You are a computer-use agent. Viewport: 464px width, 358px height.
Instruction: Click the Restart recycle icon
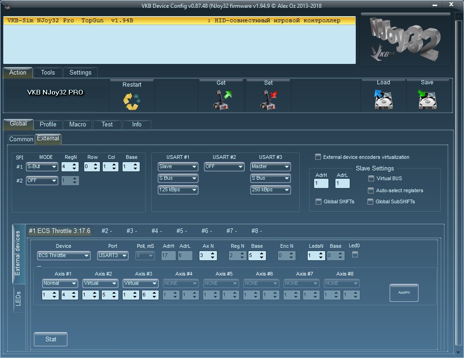[x=131, y=101]
